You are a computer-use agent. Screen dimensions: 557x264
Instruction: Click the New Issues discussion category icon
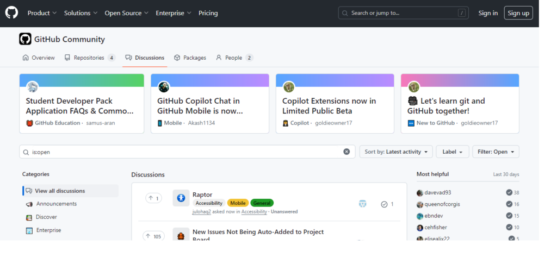point(181,235)
